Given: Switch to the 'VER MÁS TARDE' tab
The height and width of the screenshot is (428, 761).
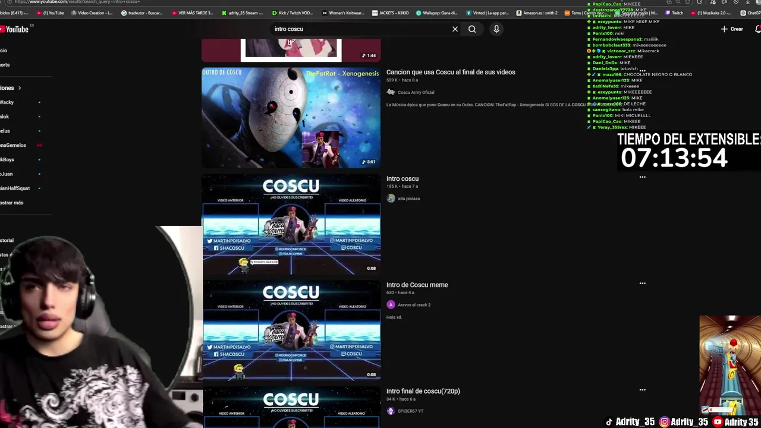Looking at the screenshot, I should pyautogui.click(x=193, y=12).
